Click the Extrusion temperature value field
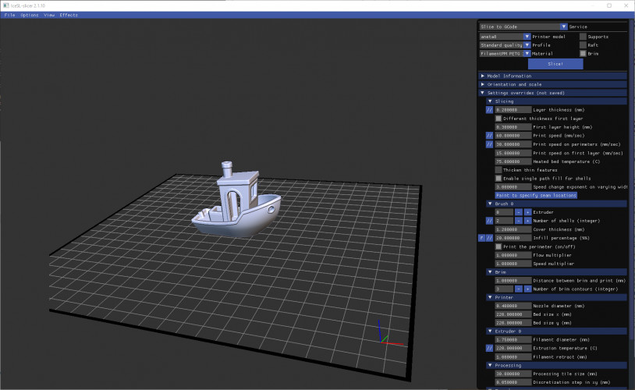 tap(513, 349)
